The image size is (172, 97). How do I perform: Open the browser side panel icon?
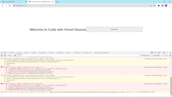162,5
